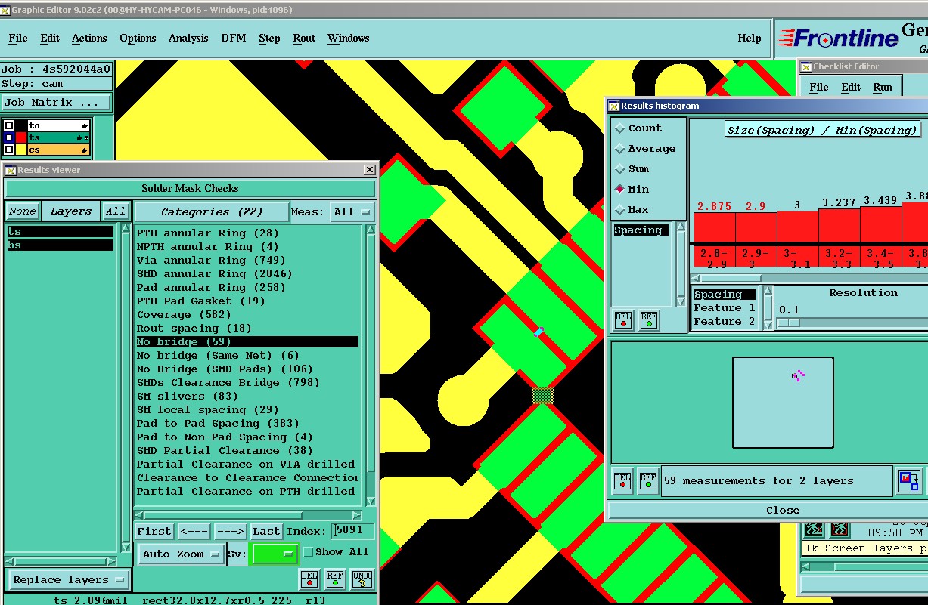
Task: Click the histogram export icon
Action: click(910, 481)
